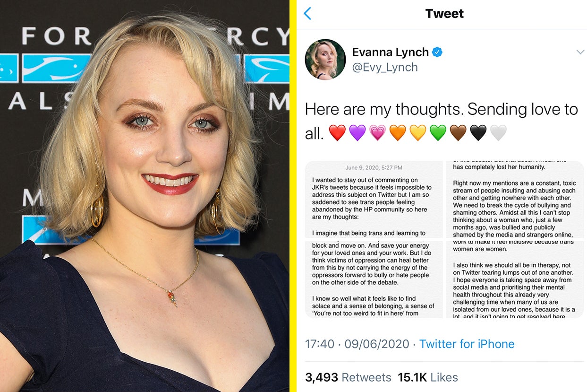Click the pink sparkling heart emoji
The image size is (587, 392).
point(378,133)
